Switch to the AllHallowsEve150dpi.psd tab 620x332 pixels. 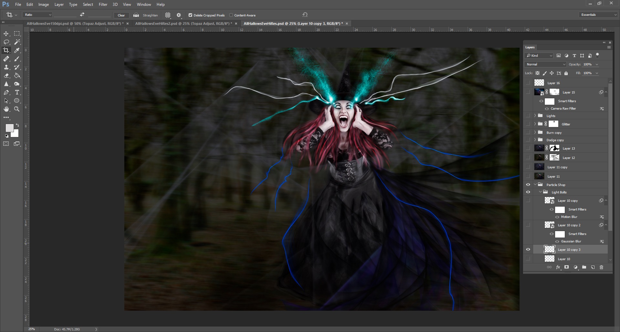coord(75,24)
